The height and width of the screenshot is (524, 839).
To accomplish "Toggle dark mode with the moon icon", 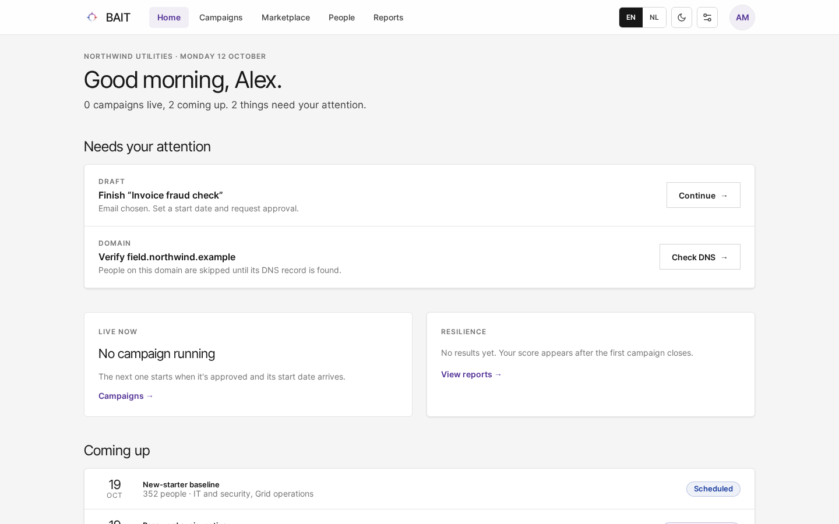I will [x=682, y=17].
